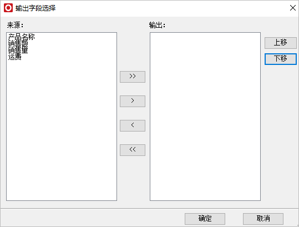Confirm with the 确定 button
This screenshot has width=299, height=227.
click(x=205, y=219)
